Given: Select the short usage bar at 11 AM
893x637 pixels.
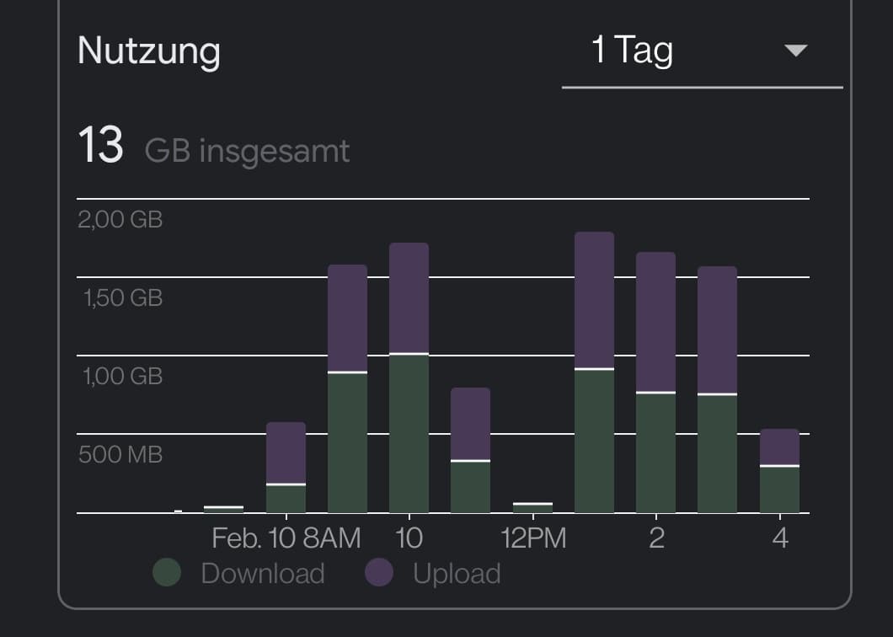Looking at the screenshot, I should pyautogui.click(x=470, y=450).
